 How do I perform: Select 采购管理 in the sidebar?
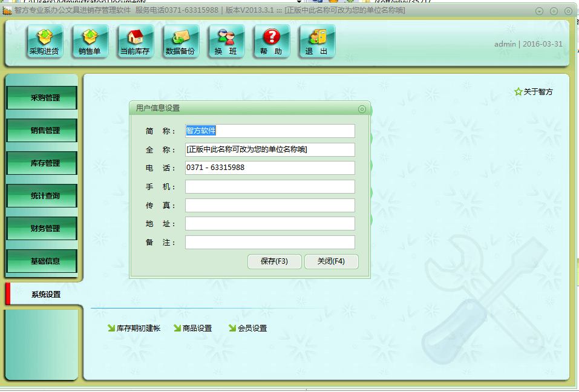(x=42, y=98)
